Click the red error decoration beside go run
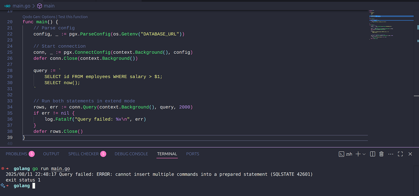This screenshot has width=419, height=196. click(x=3, y=169)
